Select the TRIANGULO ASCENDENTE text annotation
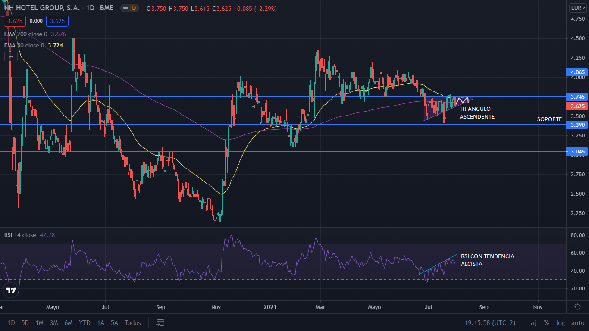 (x=475, y=112)
